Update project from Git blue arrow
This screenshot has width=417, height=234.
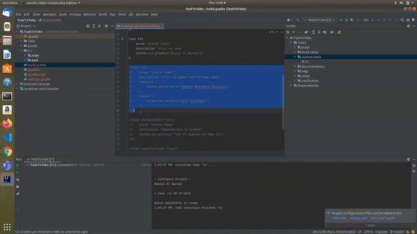point(373,20)
